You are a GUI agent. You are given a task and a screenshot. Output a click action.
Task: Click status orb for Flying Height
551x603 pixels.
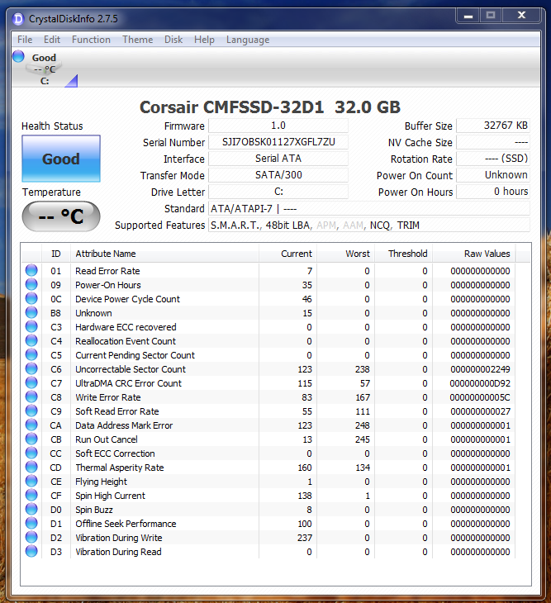(x=31, y=481)
